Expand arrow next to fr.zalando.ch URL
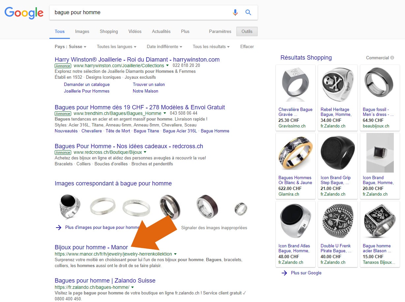Screen dimensions: 405x302 click(x=132, y=288)
